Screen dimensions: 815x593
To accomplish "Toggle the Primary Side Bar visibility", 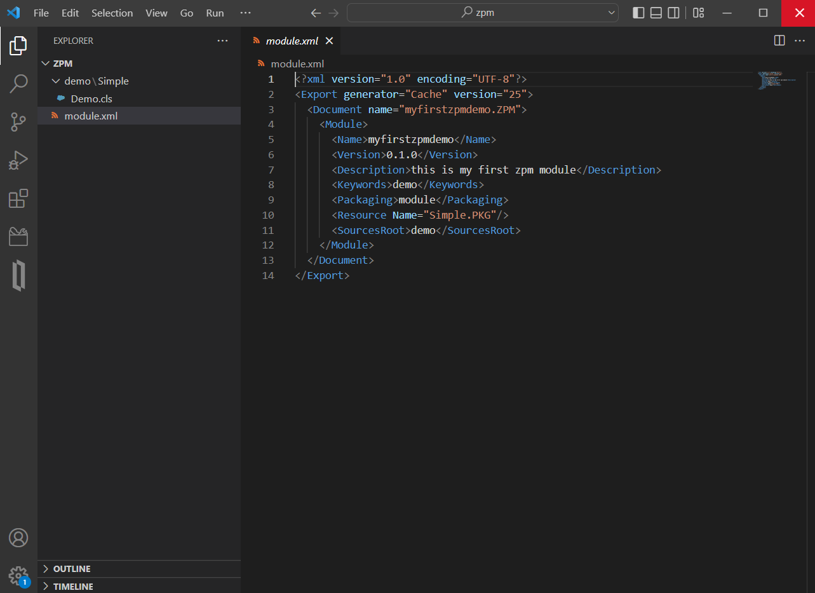I will [639, 13].
